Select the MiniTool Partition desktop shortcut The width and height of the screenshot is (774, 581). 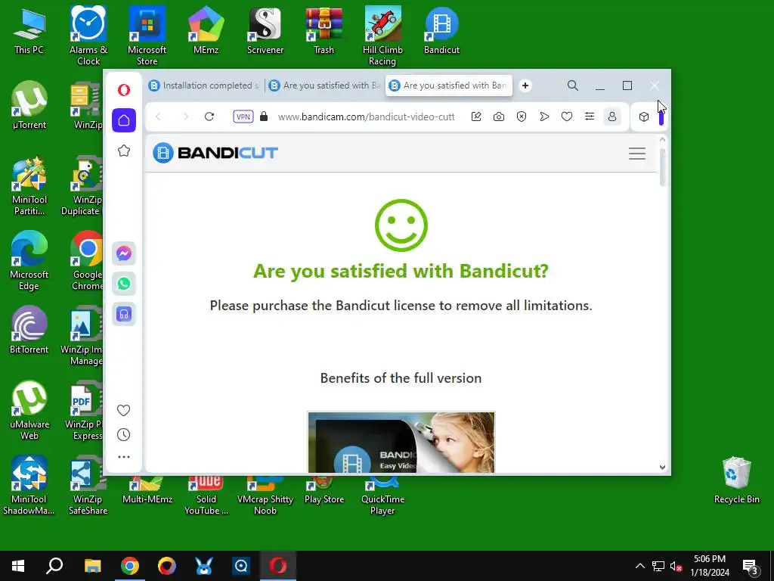tap(29, 186)
